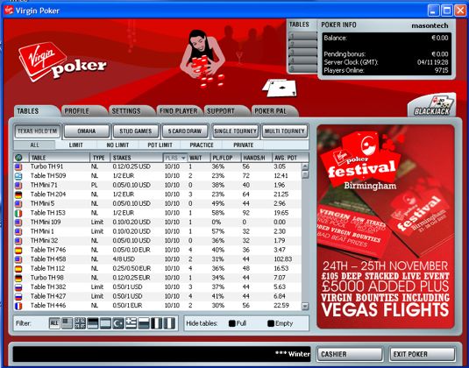The height and width of the screenshot is (368, 469).
Task: Click the flag icon on TH Mini 71 row
Action: [18, 186]
